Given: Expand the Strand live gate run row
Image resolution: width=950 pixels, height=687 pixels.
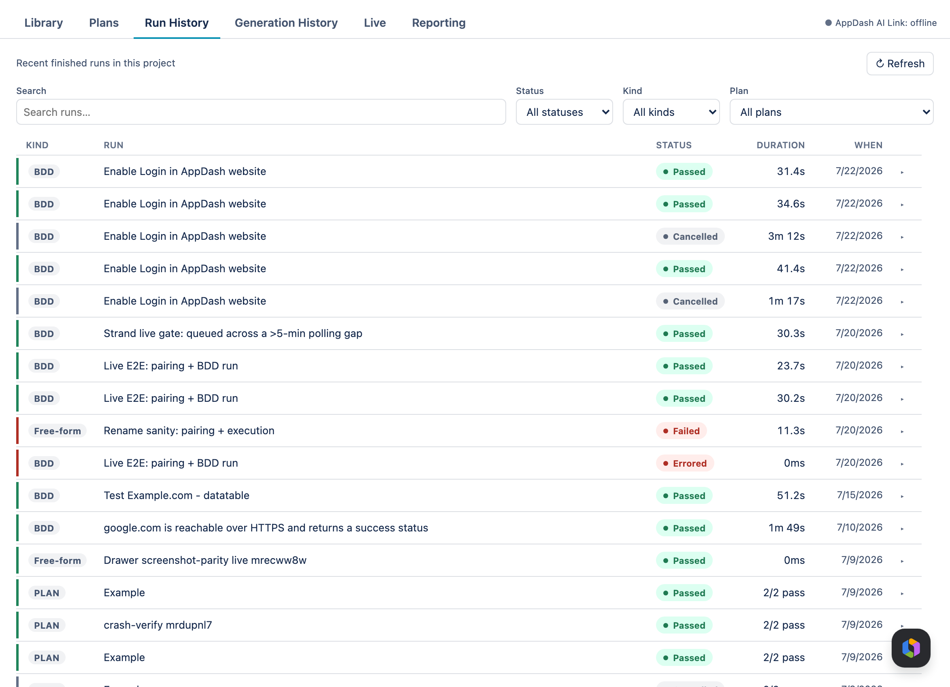Looking at the screenshot, I should pos(902,334).
